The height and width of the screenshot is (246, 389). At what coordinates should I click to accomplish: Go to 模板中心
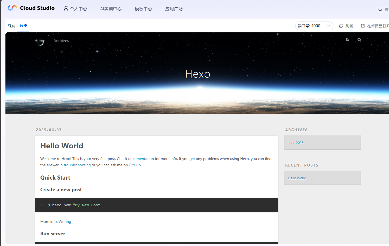pyautogui.click(x=143, y=9)
